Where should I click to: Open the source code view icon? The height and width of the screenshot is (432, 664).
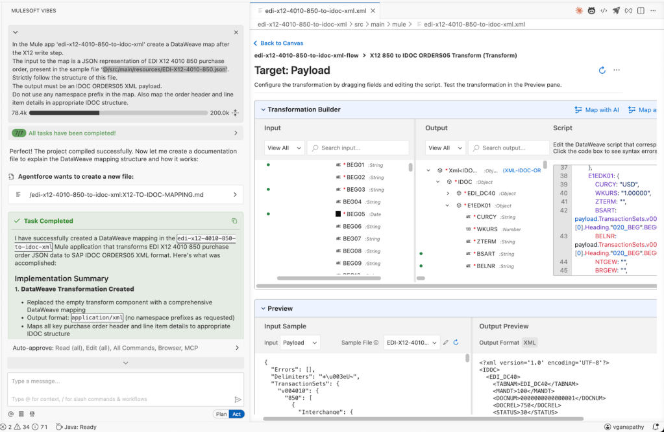[x=604, y=10]
